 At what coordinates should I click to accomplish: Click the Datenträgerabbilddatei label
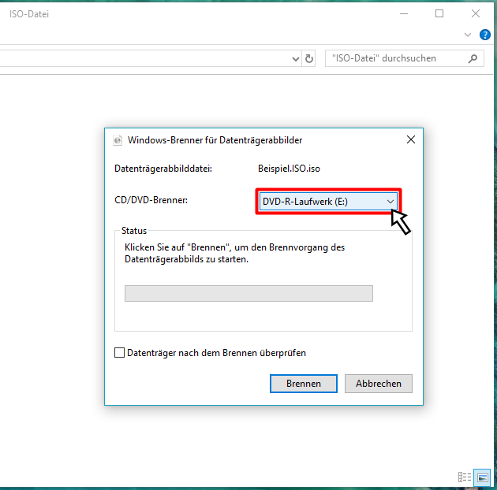click(x=163, y=169)
